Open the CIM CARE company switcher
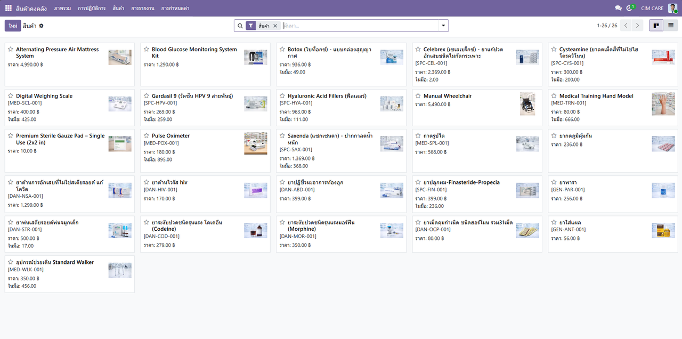Viewport: 682px width, 339px height. point(652,8)
